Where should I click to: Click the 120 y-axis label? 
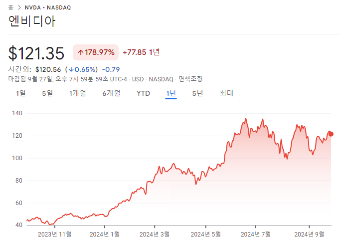[17, 136]
